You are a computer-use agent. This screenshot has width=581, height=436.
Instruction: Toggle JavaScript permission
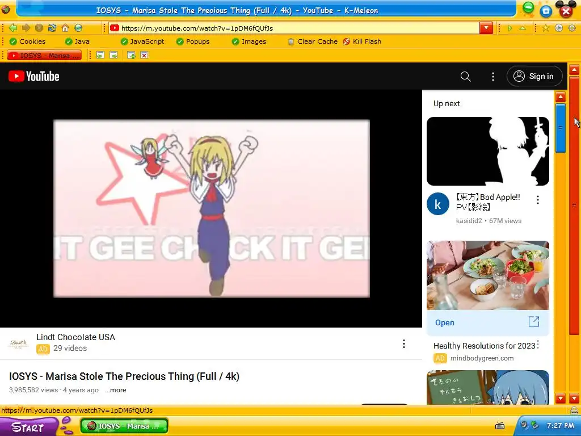pyautogui.click(x=142, y=41)
